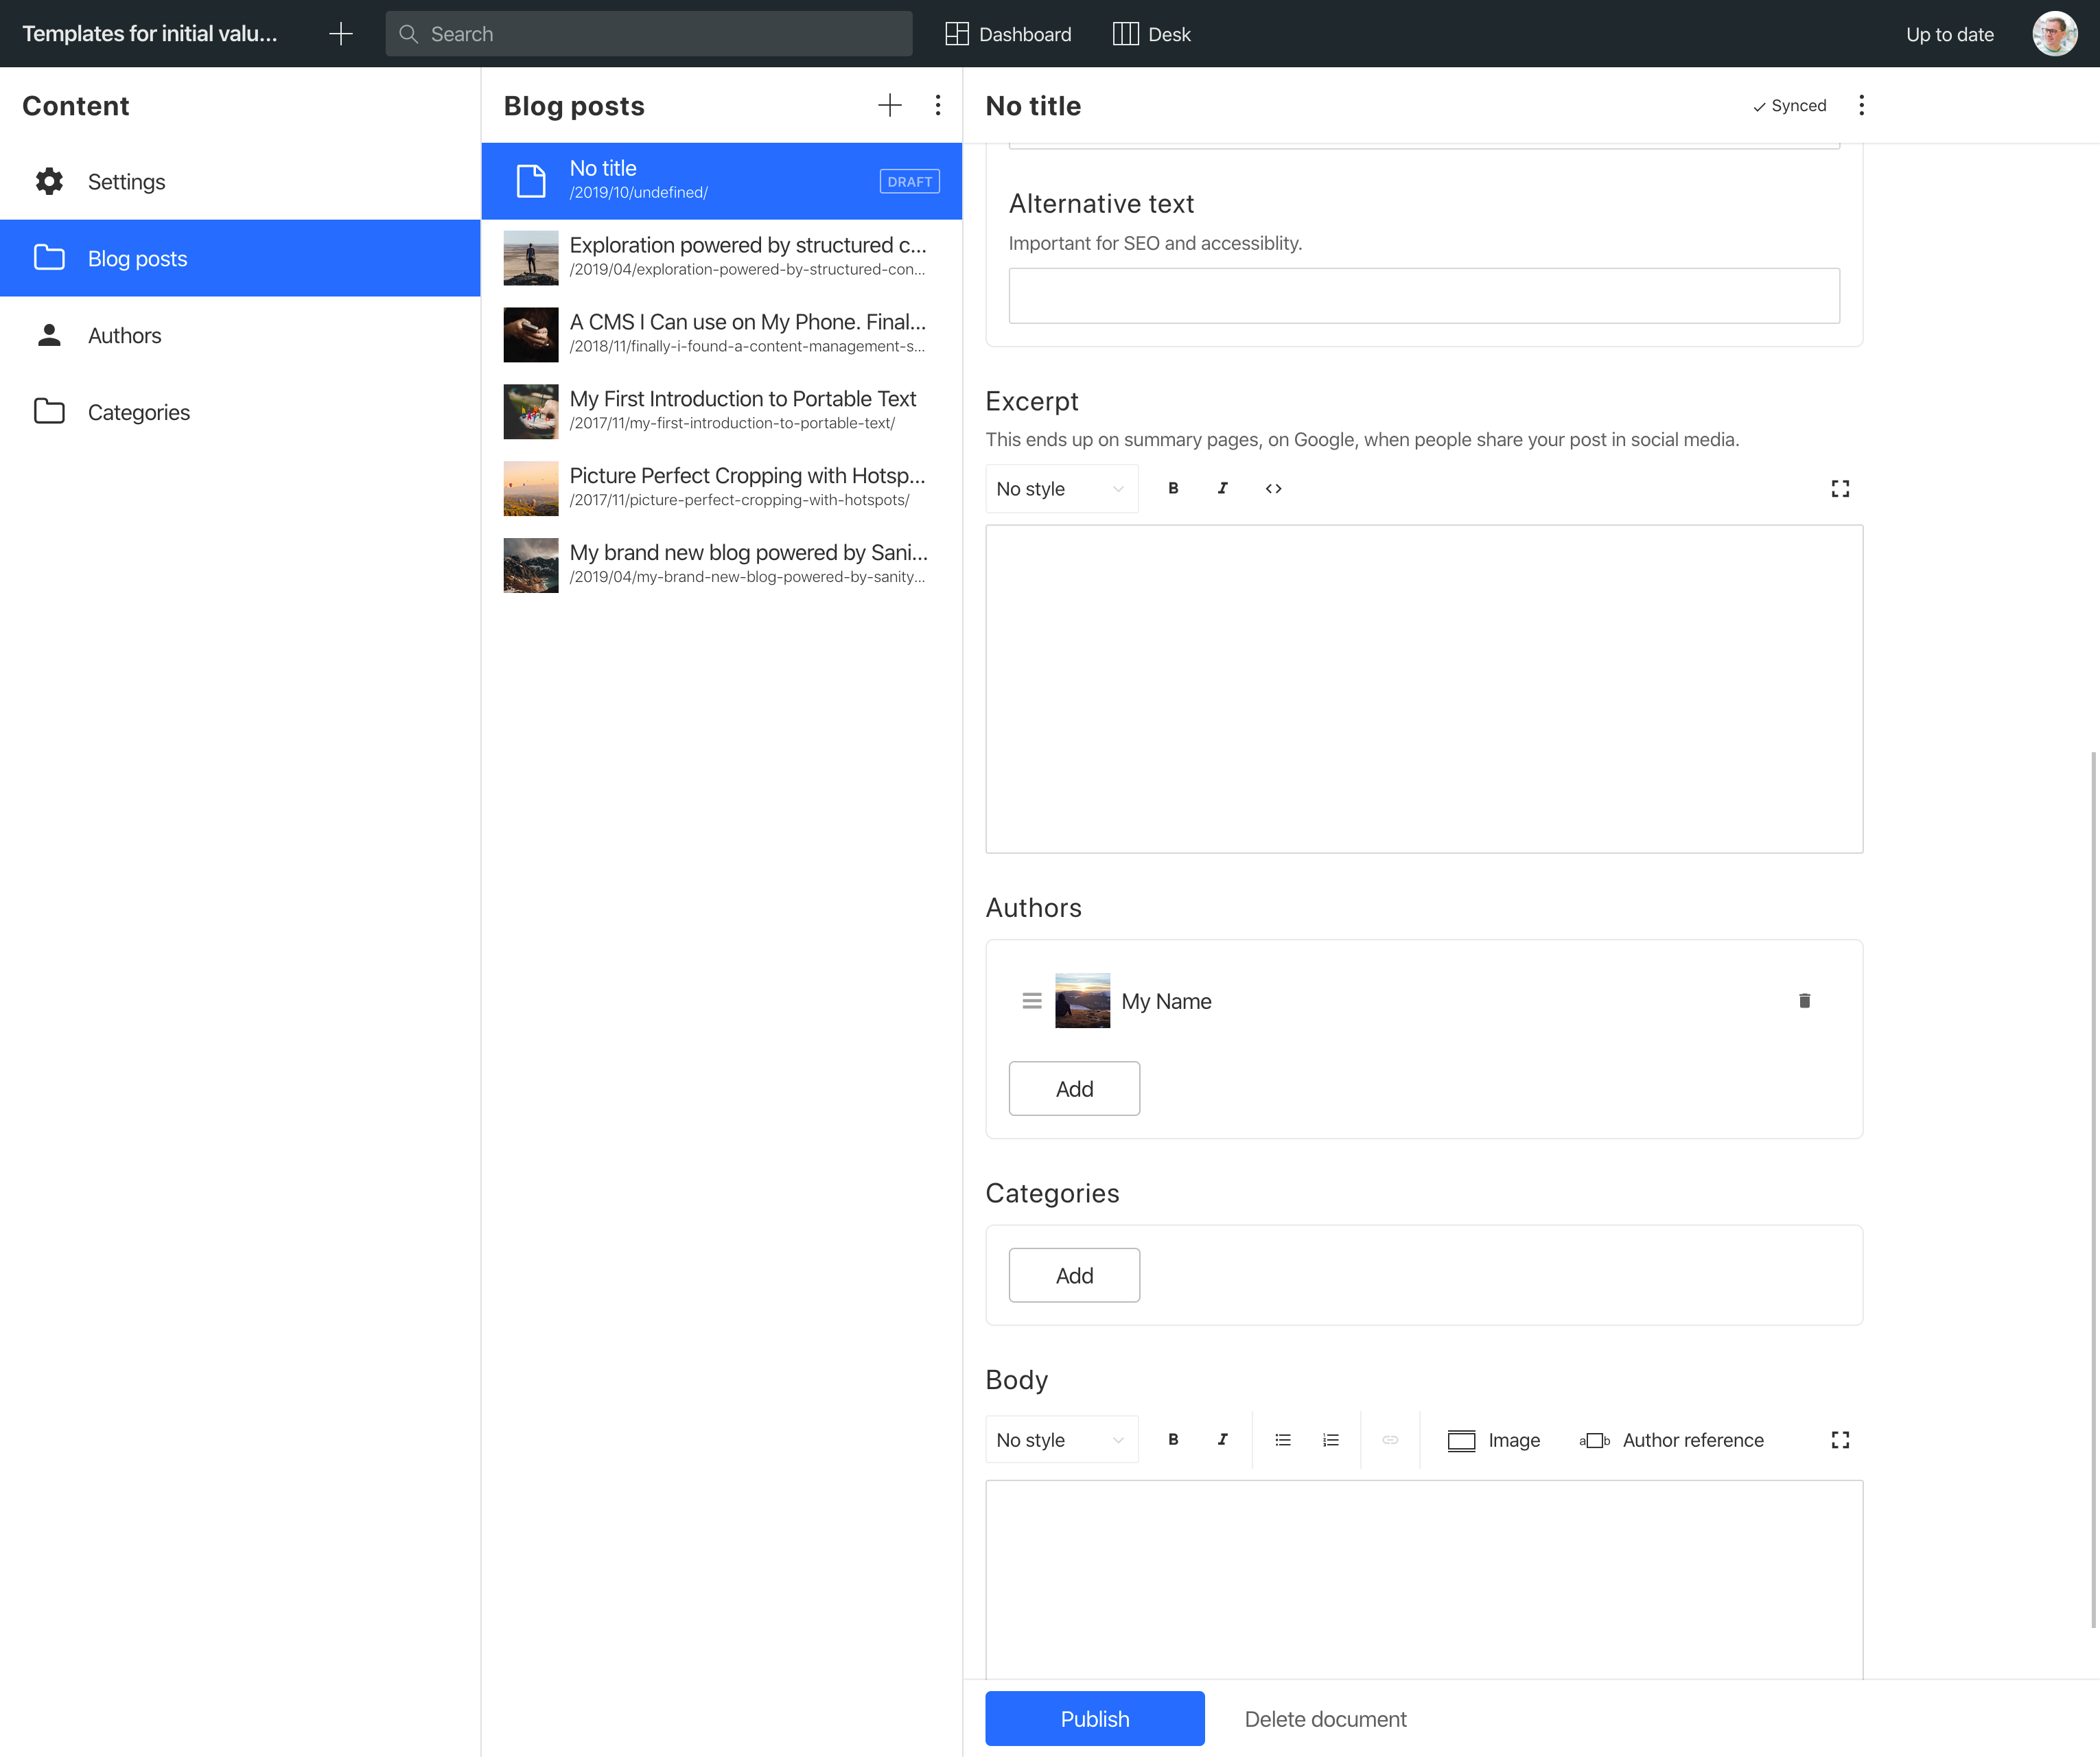Open My First Introduction to Portable Text
Image resolution: width=2100 pixels, height=1757 pixels.
tap(721, 412)
